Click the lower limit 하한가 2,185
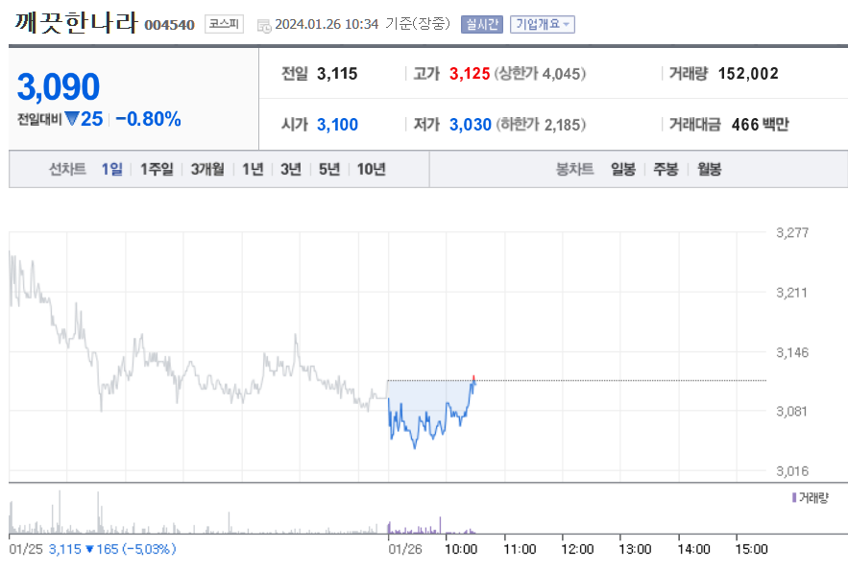Image resolution: width=848 pixels, height=572 pixels. point(541,125)
